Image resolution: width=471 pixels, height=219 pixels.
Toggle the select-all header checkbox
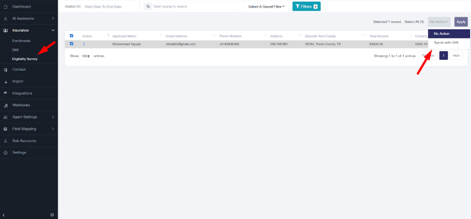tap(71, 36)
